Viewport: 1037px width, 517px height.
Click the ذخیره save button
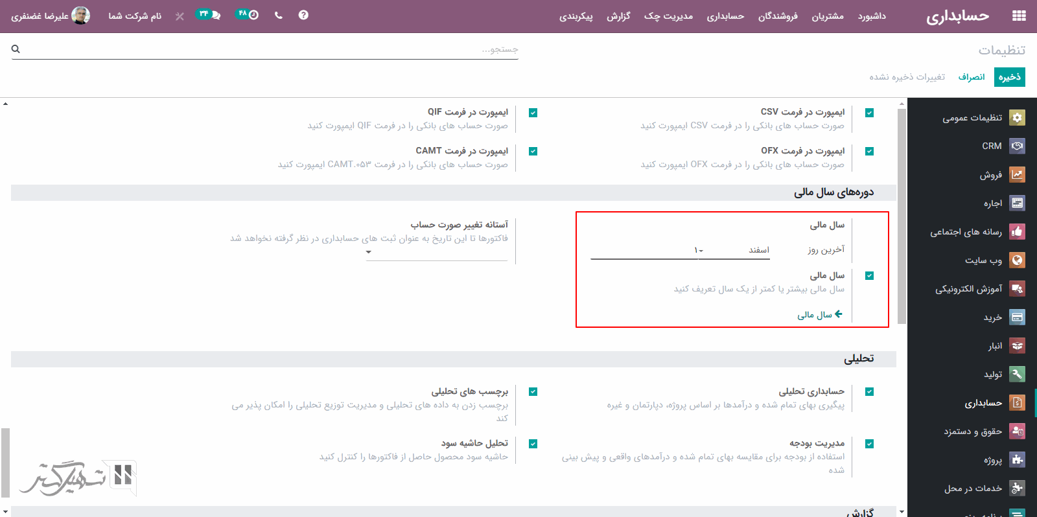1010,77
